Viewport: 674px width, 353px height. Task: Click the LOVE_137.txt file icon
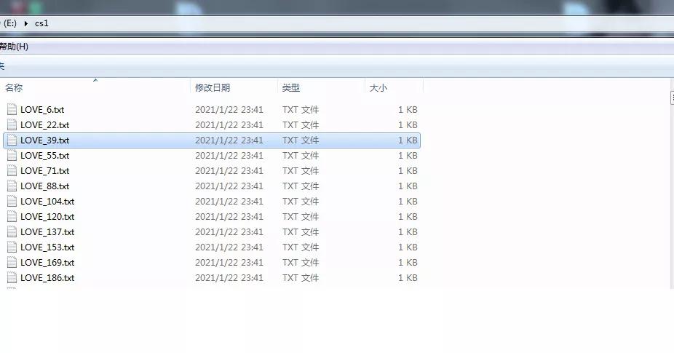(12, 231)
